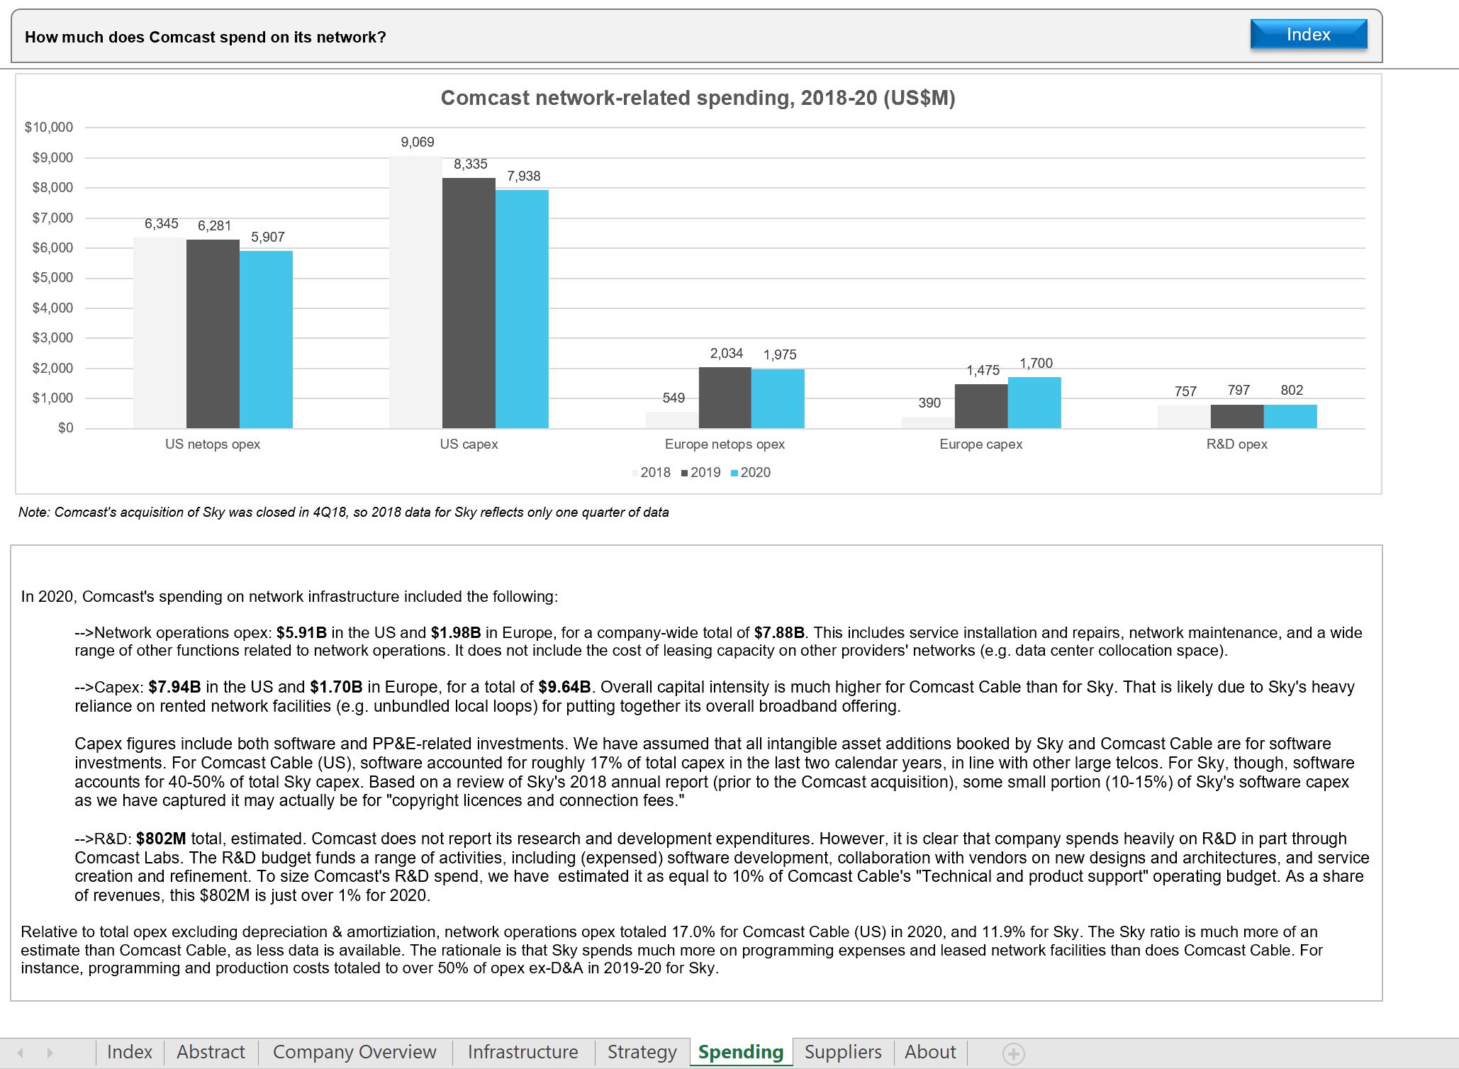
Task: Click the 2019 legend entry
Action: click(705, 473)
